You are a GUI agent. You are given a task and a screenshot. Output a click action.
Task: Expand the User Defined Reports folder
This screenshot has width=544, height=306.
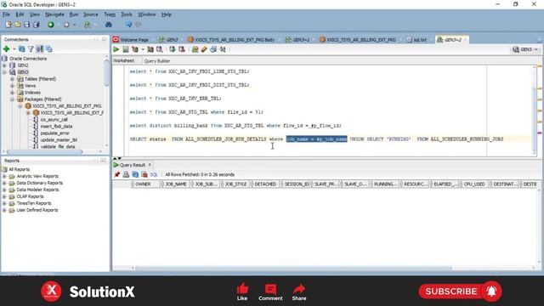point(4,210)
